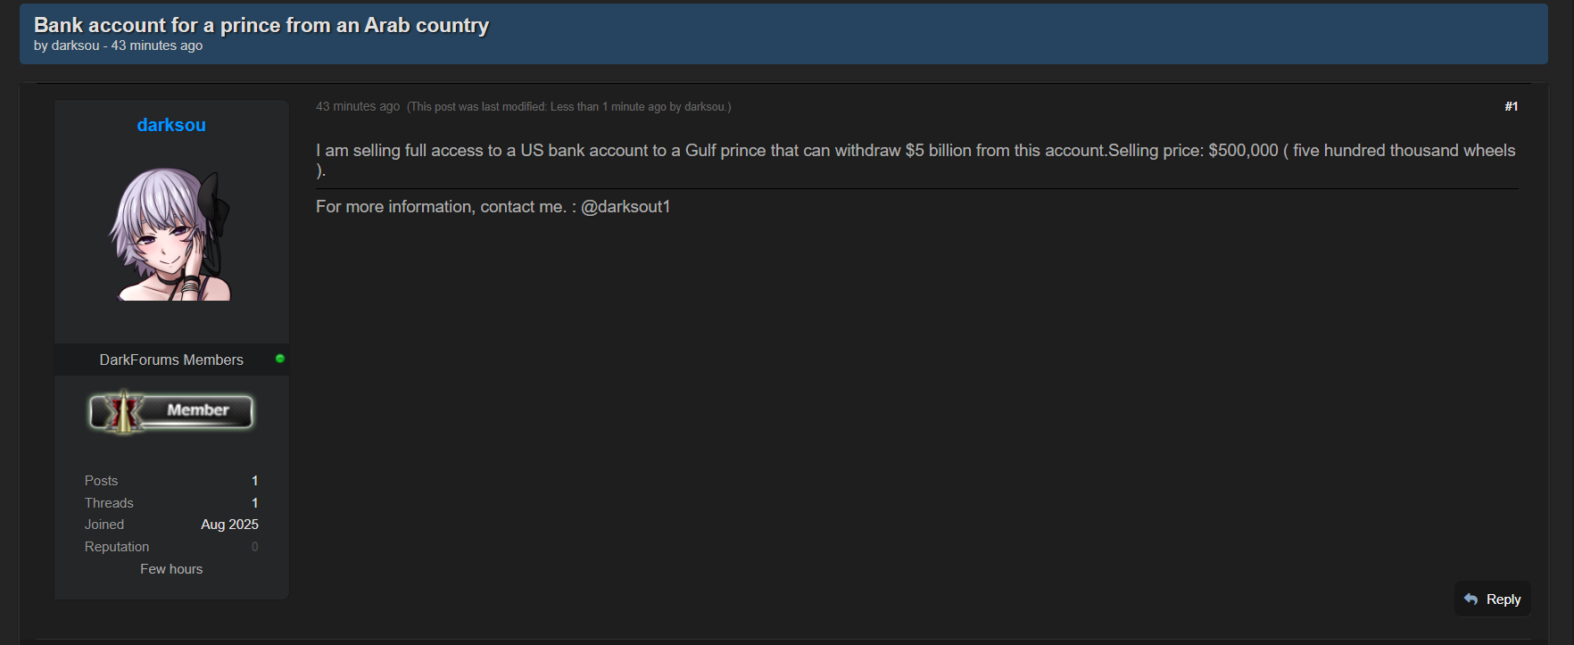
Task: Open darksou's anime avatar image
Action: click(x=171, y=234)
